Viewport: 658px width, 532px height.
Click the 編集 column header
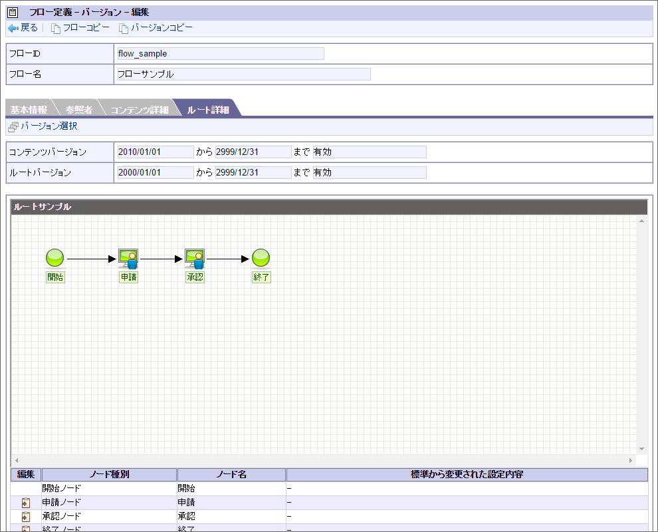26,474
